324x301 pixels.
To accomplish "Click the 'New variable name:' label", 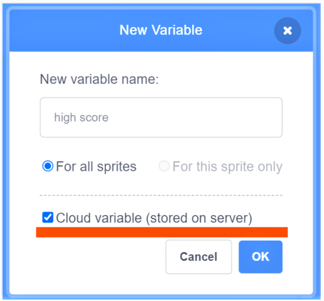I will click(99, 80).
